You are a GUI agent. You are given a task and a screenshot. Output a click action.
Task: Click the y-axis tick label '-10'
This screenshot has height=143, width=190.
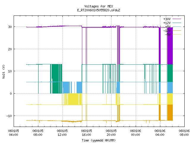[x=9, y=116]
